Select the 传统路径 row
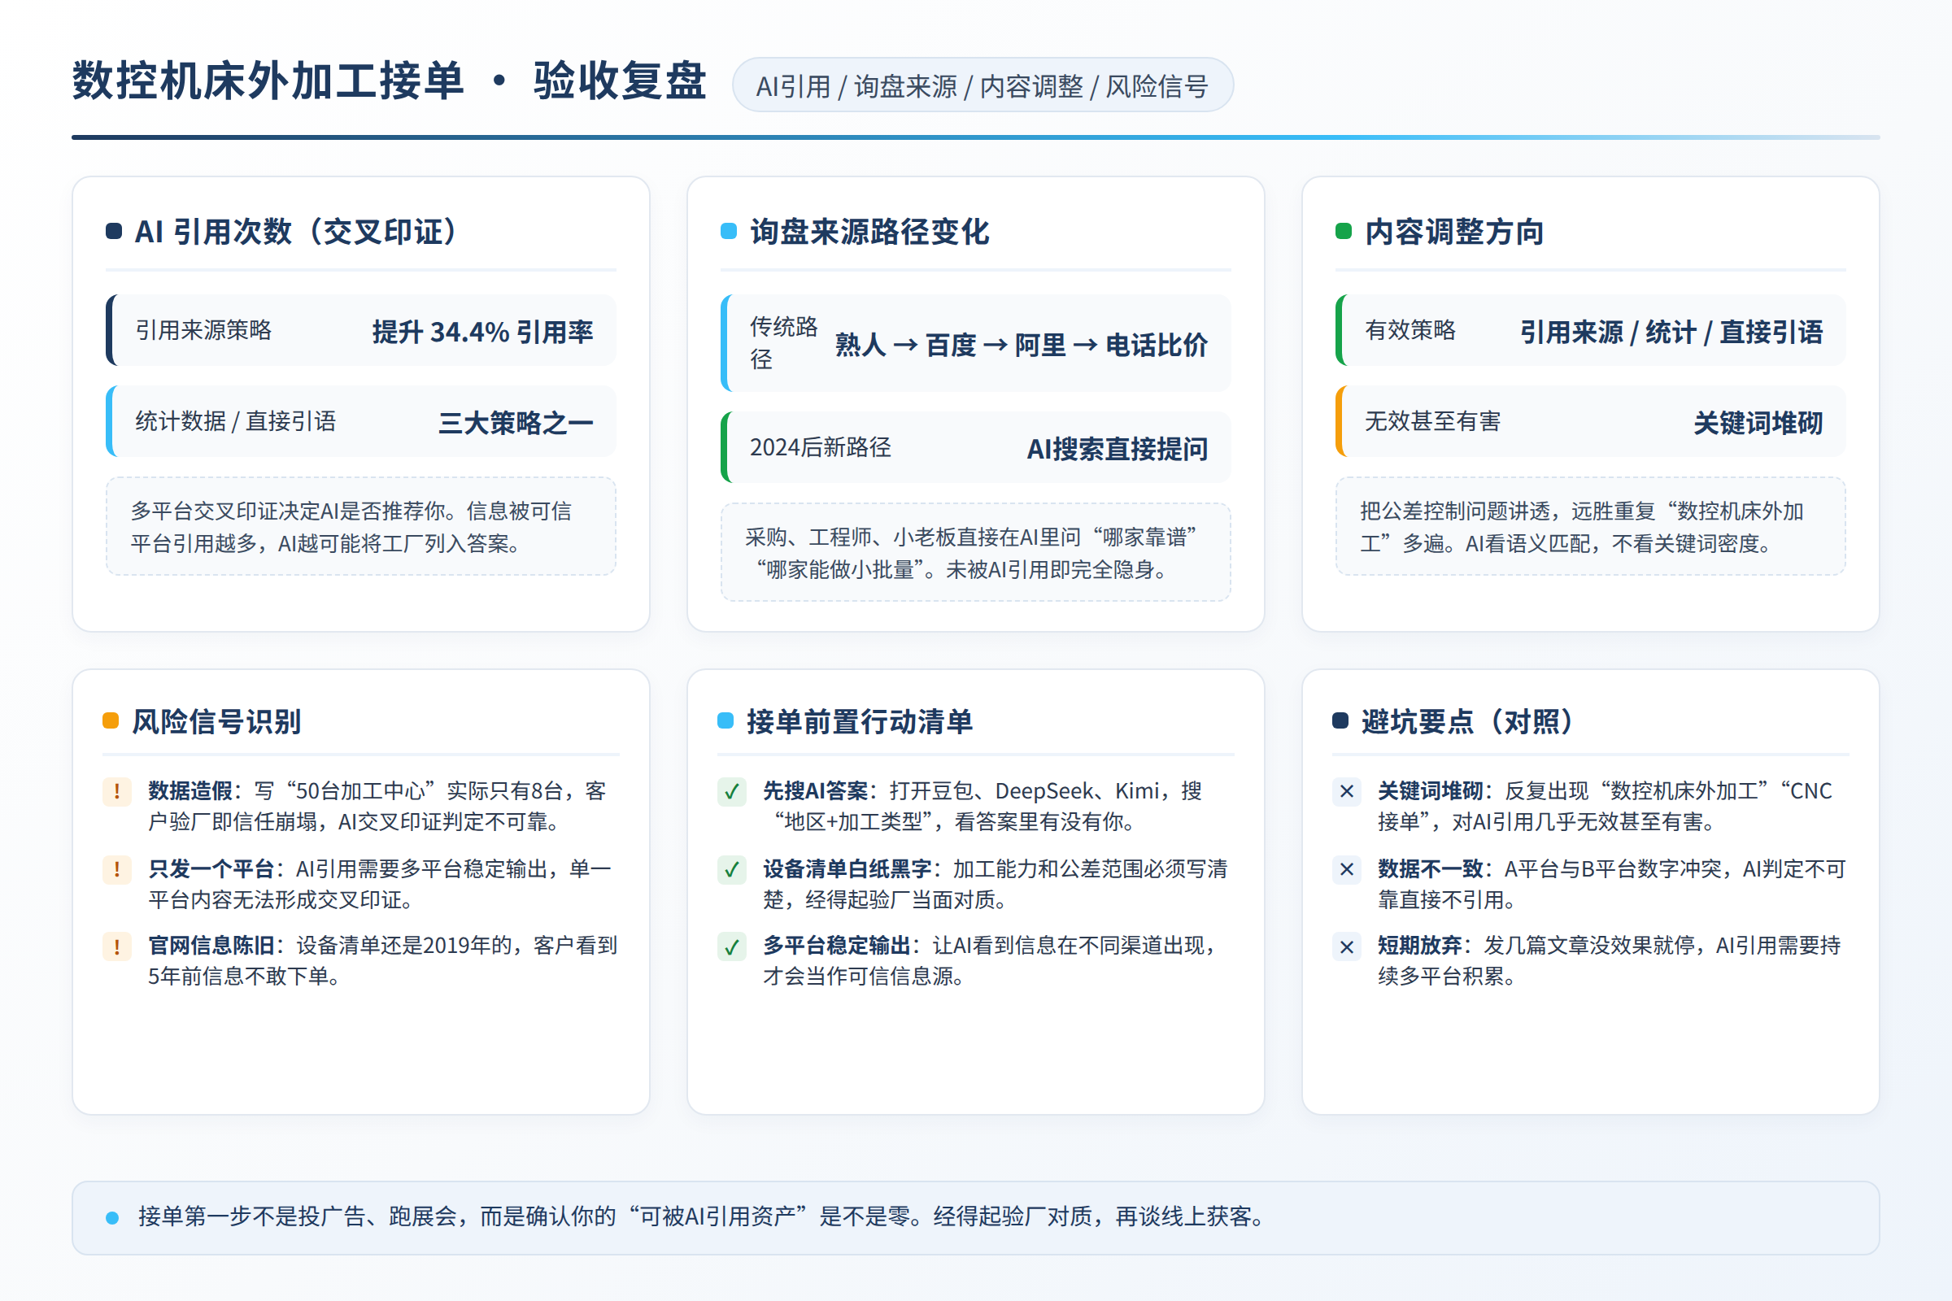The image size is (1952, 1301). [975, 342]
